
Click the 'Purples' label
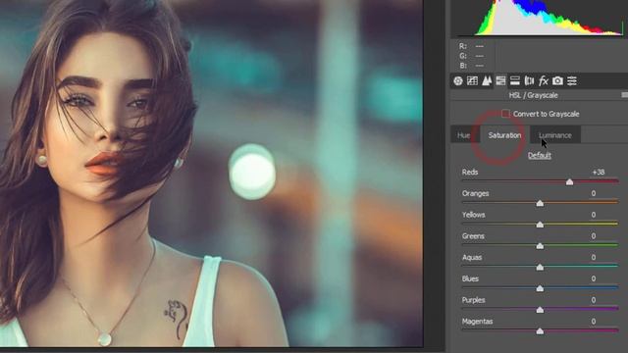pos(473,300)
